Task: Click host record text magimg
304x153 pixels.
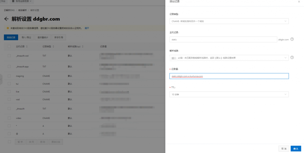Action: point(20,76)
